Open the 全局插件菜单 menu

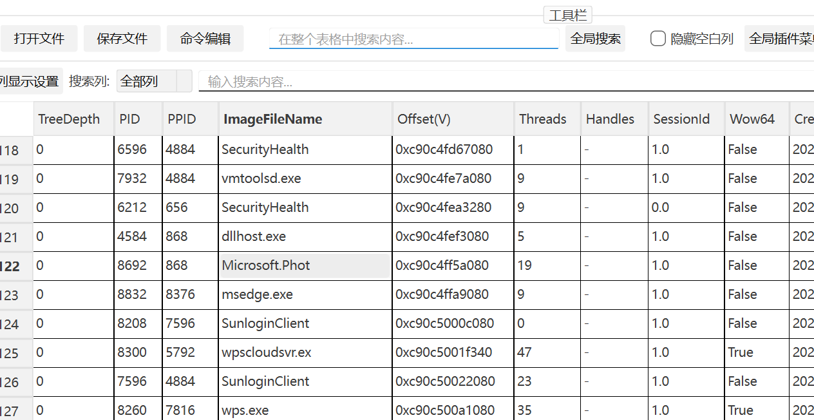(779, 39)
